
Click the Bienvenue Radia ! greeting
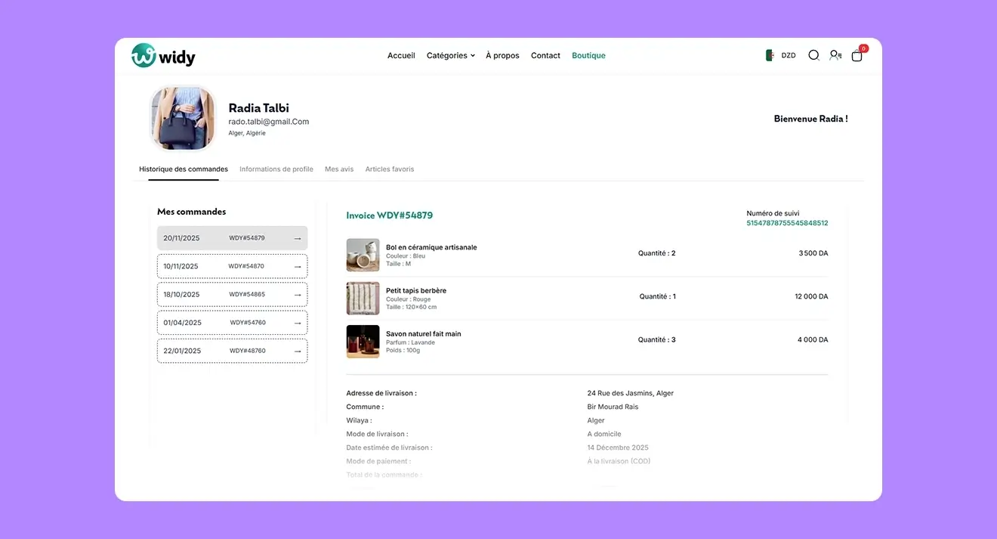click(x=811, y=119)
